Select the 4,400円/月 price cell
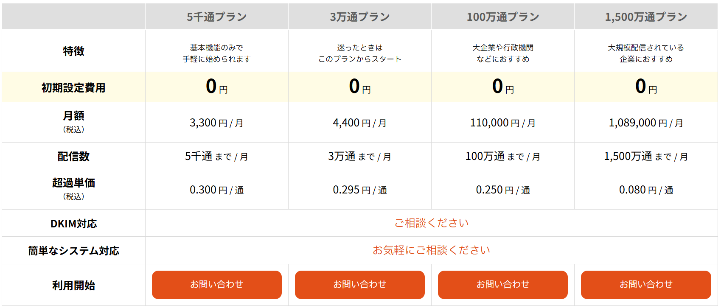This screenshot has height=308, width=721. point(359,123)
